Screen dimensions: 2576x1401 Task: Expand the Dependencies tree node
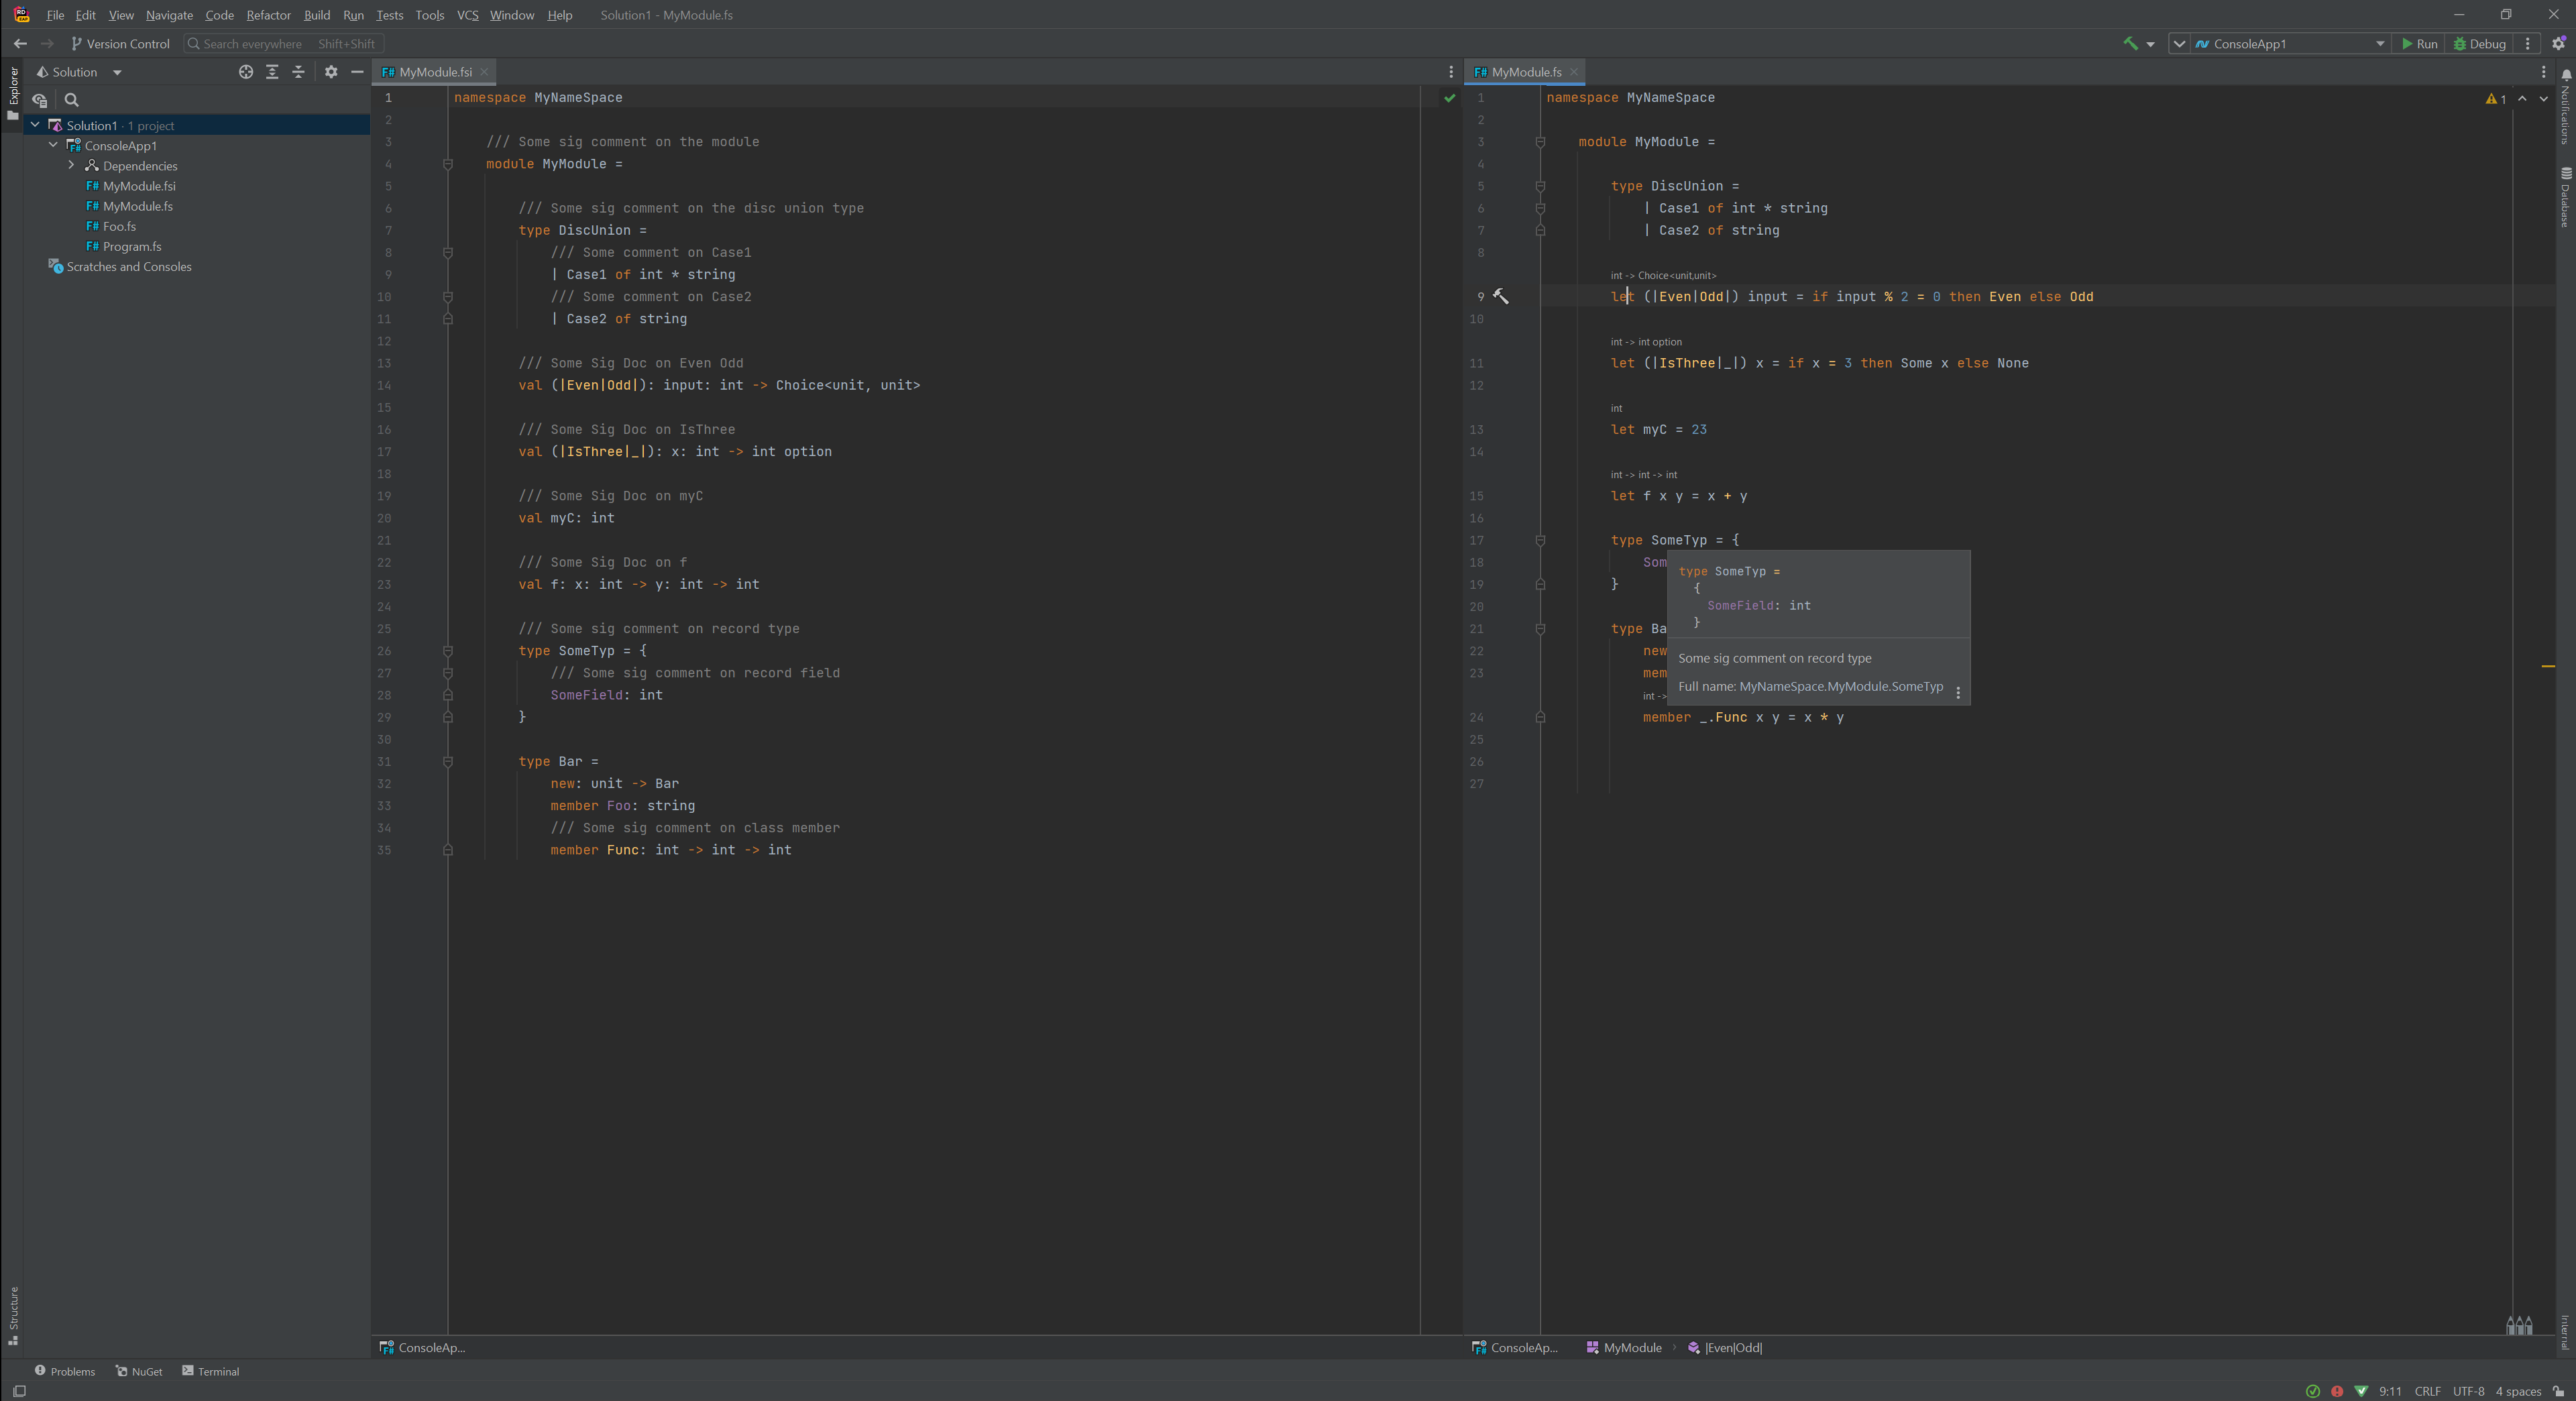pyautogui.click(x=71, y=166)
